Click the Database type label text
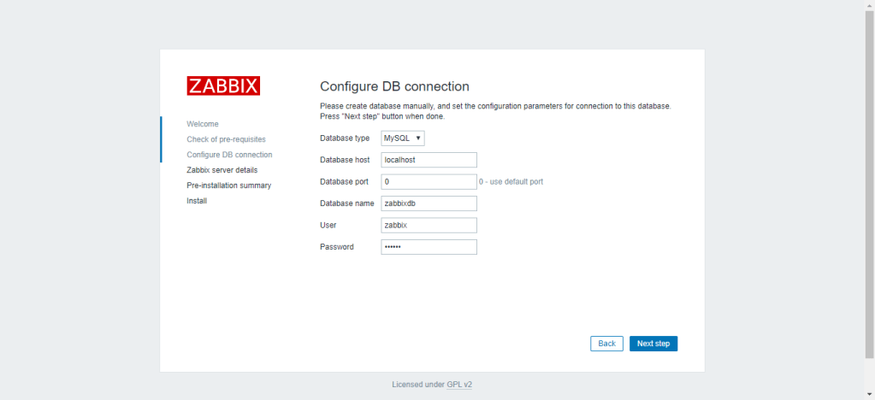Screen dimensions: 875x400 pyautogui.click(x=345, y=138)
